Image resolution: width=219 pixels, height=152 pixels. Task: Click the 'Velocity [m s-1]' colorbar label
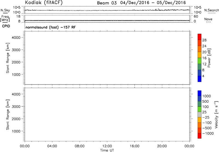(x=216, y=114)
